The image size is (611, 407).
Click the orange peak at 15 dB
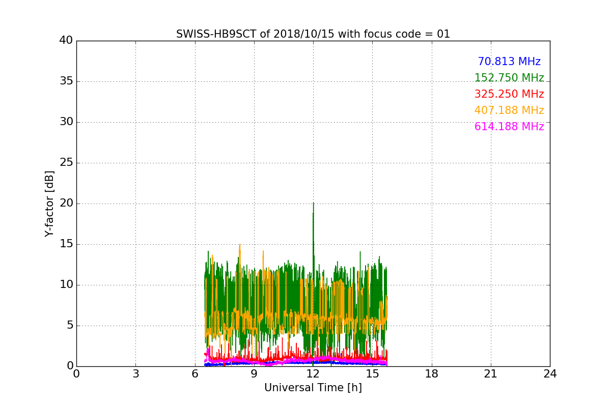click(x=239, y=245)
